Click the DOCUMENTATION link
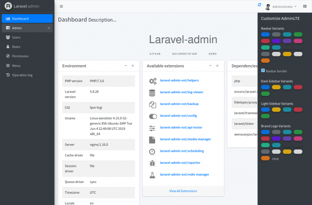This screenshot has width=312, height=205. (184, 54)
